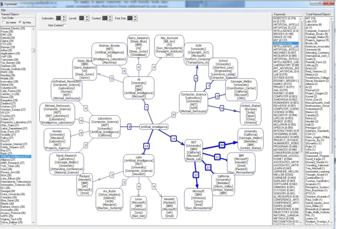Select 'Labs (10)' in Coref Named Objects
This screenshot has width=340, height=229.
311,21
